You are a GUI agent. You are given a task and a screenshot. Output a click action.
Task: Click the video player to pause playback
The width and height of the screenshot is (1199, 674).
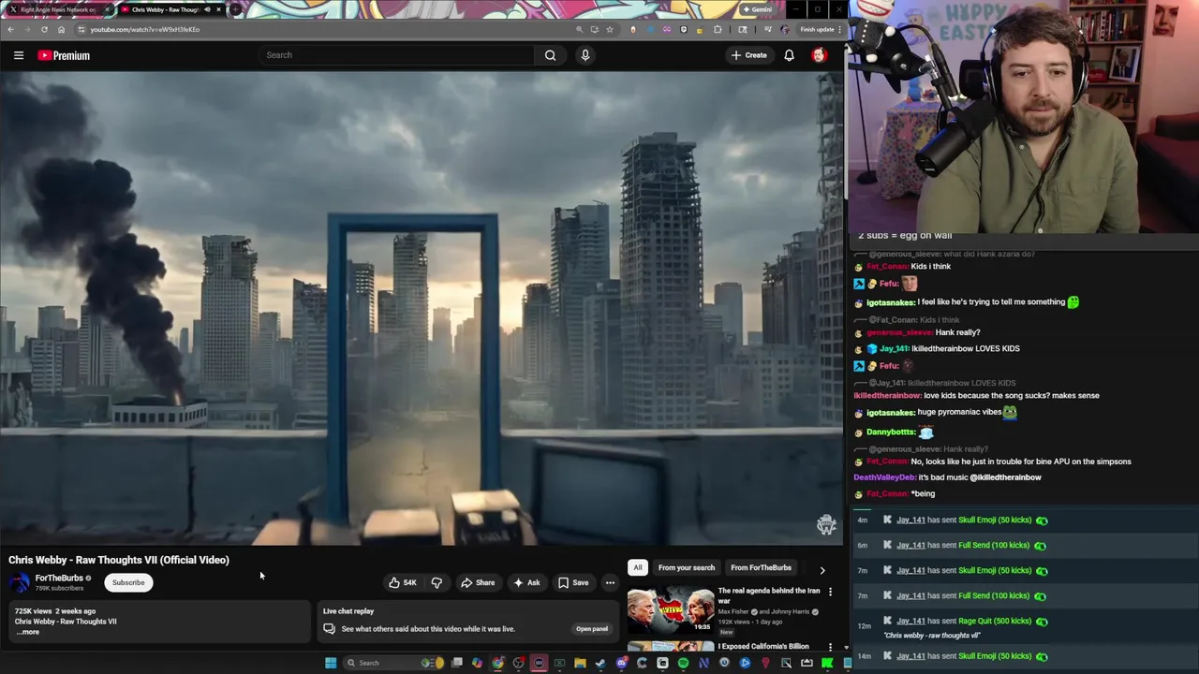pos(422,309)
